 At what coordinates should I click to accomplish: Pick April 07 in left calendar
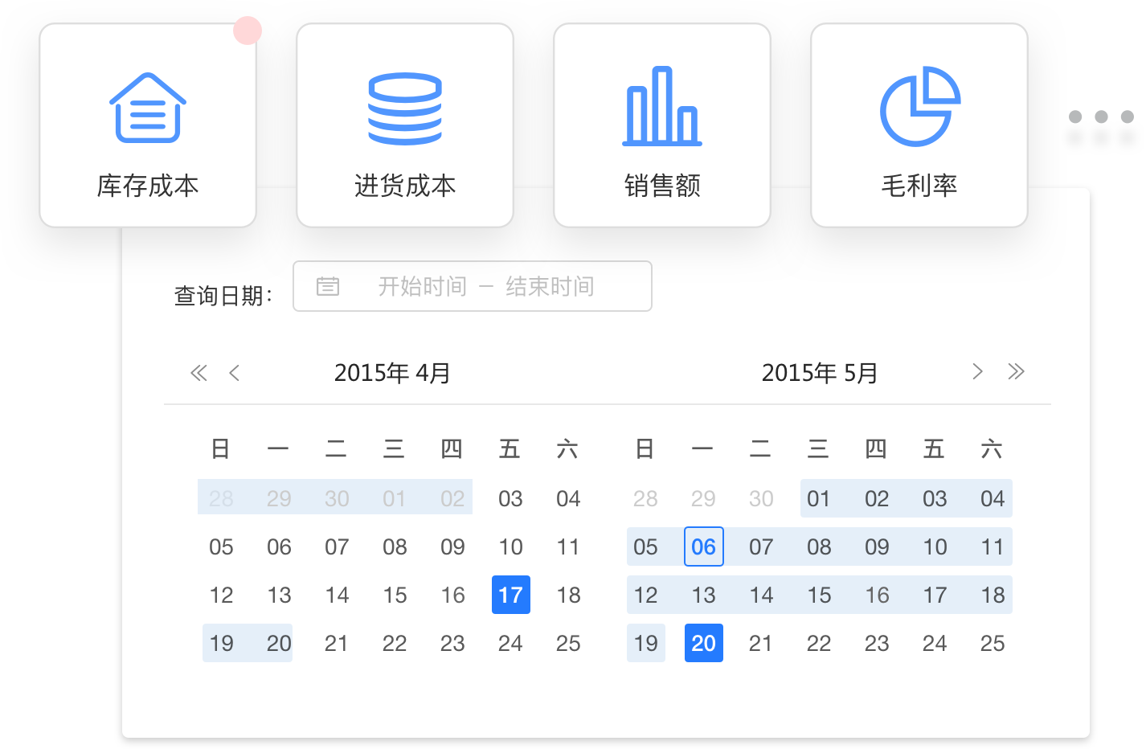(x=338, y=546)
